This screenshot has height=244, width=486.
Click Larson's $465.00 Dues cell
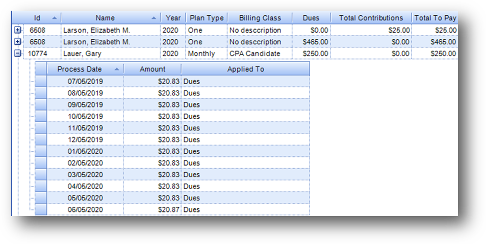(x=311, y=41)
